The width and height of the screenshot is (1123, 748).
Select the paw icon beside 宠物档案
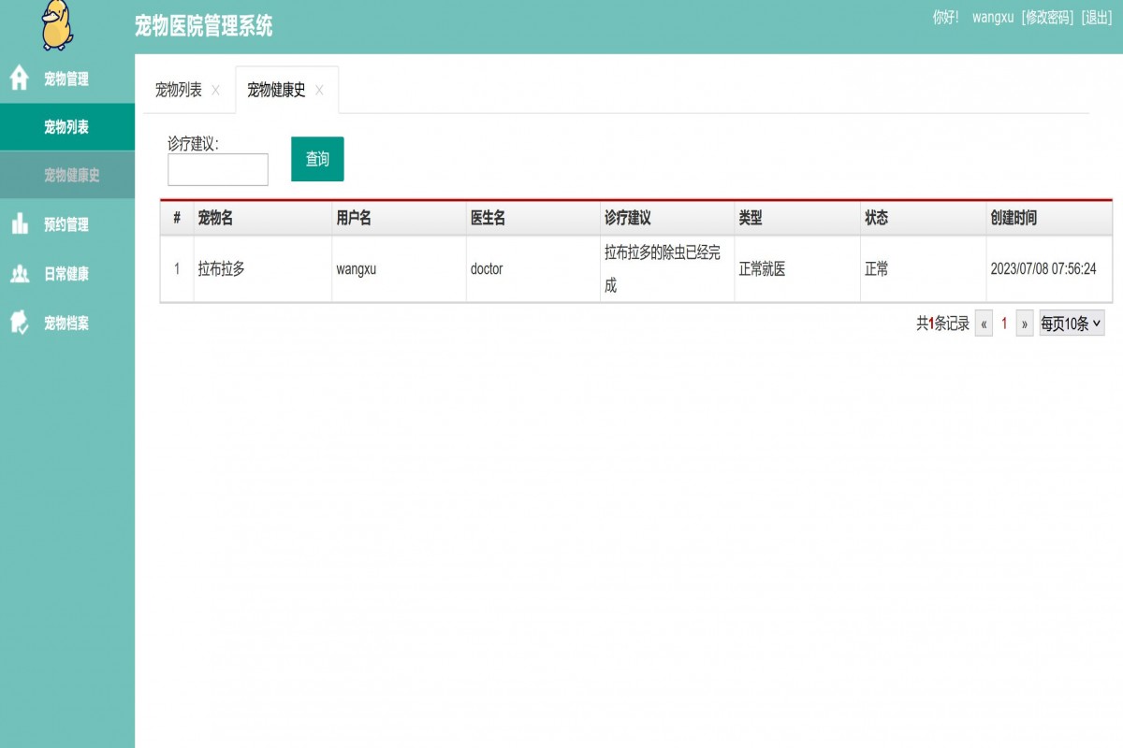(18, 323)
